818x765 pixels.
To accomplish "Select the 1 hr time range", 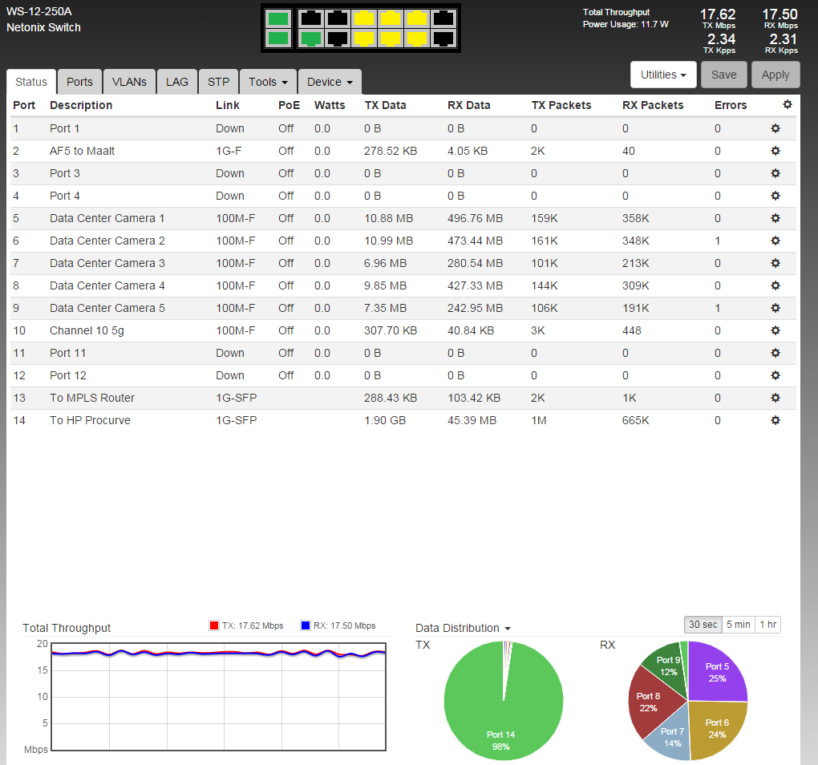I will coord(767,625).
